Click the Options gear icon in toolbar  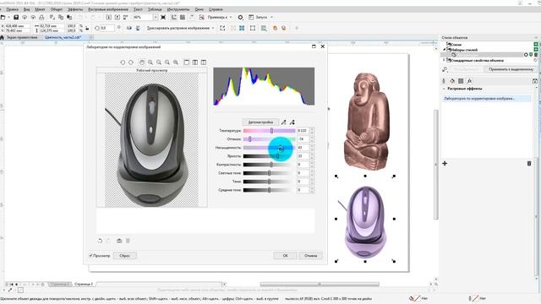click(x=240, y=17)
